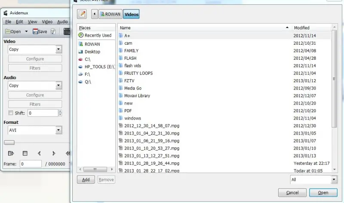Image resolution: width=344 pixels, height=203 pixels.
Task: Click Filters under Audio section
Action: coord(35,104)
